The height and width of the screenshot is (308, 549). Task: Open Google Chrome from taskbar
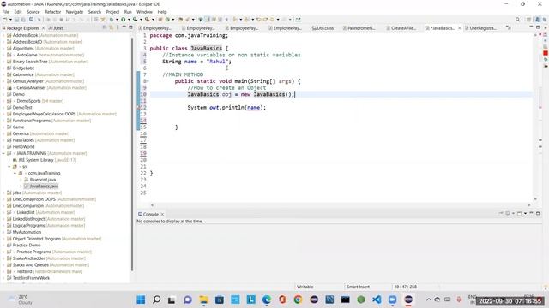pyautogui.click(x=298, y=299)
